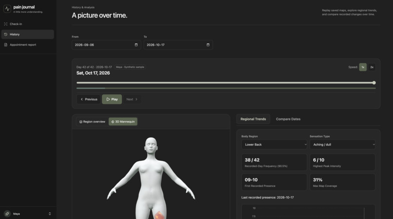Set playback speed to 1x
Viewport: 393px width, 219px height.
(x=363, y=67)
